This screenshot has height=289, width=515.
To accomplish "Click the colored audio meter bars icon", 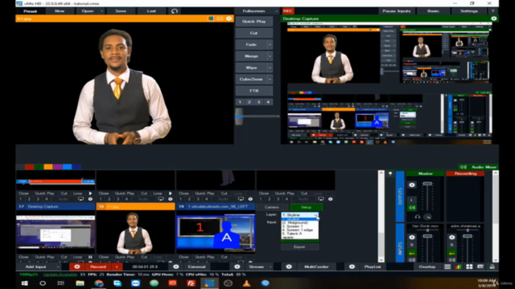I will (458, 267).
